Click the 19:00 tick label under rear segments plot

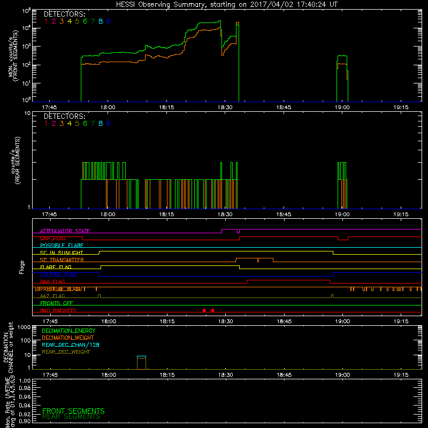[342, 215]
